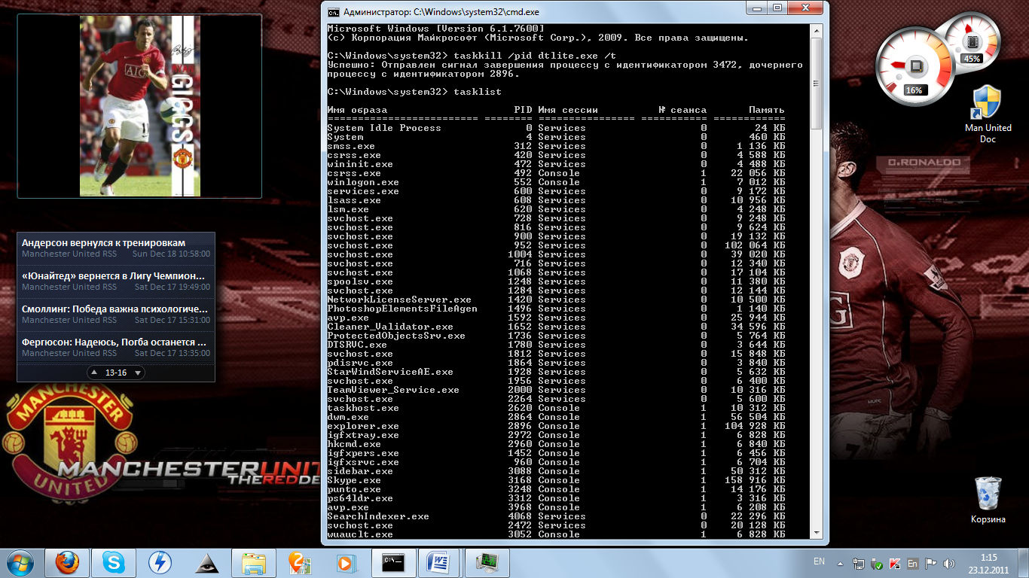Open the media player taskbar icon
The image size is (1029, 578).
pos(347,562)
